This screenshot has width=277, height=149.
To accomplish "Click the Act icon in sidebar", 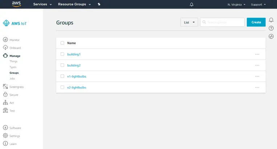I will (5, 103).
